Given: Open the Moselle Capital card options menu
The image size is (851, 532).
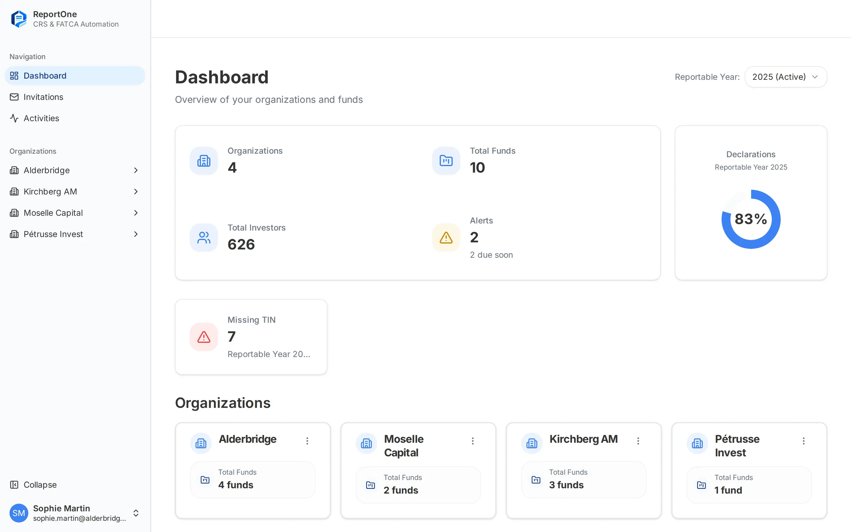Looking at the screenshot, I should pyautogui.click(x=472, y=441).
